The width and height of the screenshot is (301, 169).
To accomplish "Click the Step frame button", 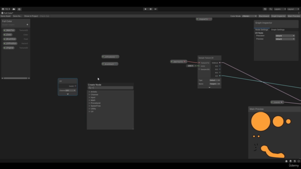I will pyautogui.click(x=156, y=9).
